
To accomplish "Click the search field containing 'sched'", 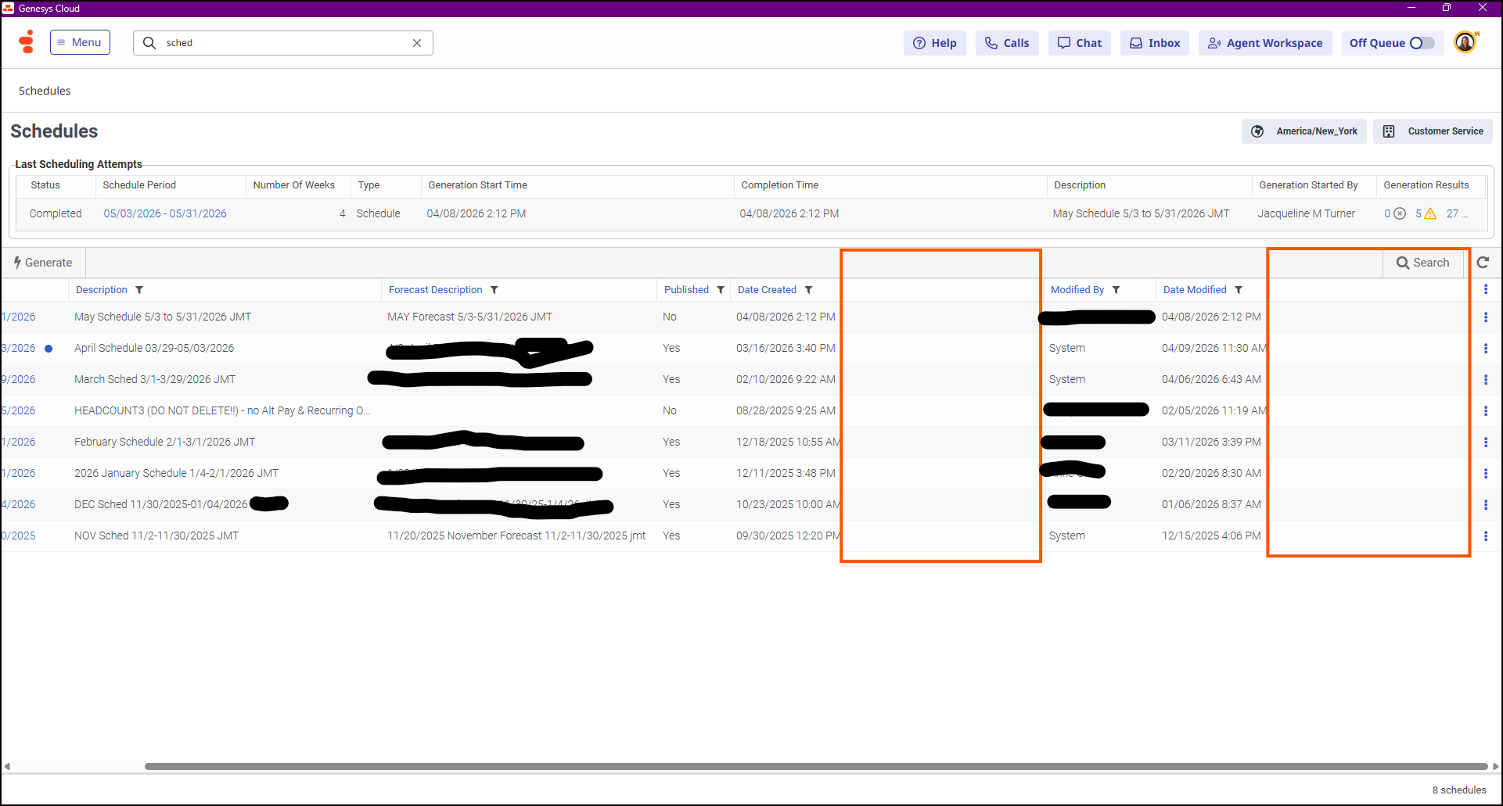I will pos(282,43).
